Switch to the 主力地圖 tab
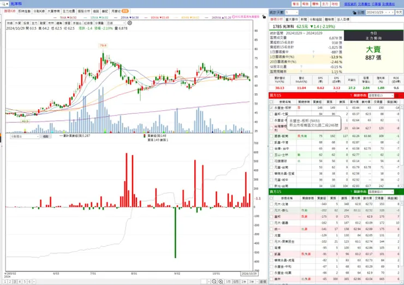 [69, 11]
